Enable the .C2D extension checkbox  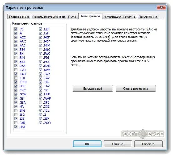point(16,70)
